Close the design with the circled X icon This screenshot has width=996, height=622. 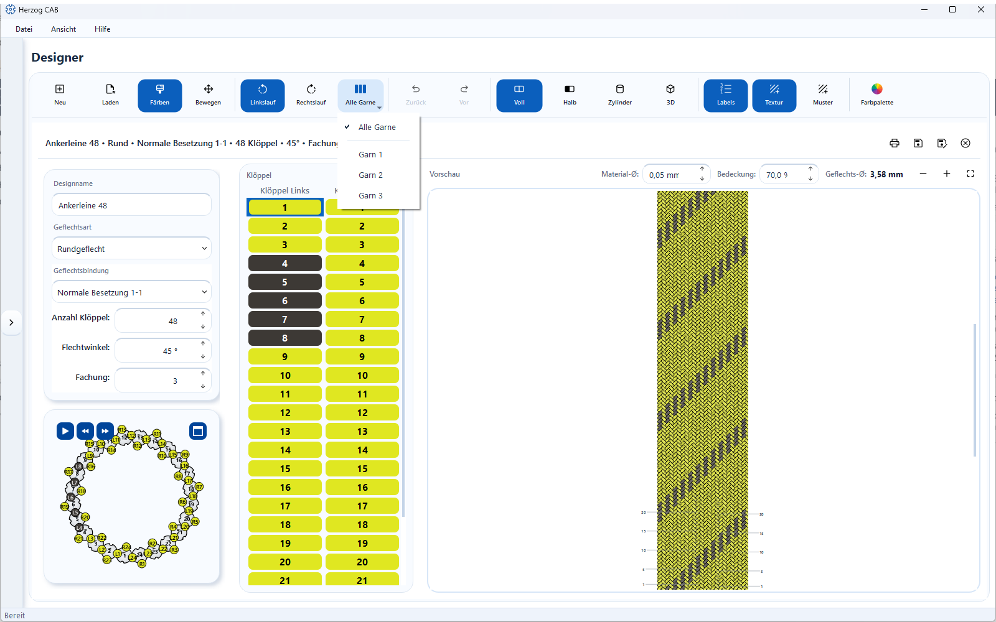pos(965,143)
